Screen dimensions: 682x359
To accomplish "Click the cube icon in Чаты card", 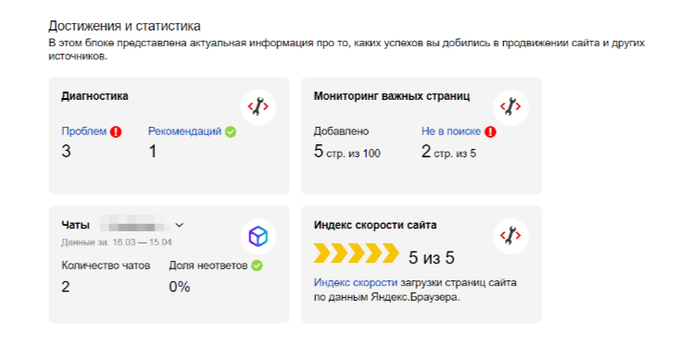I will pos(259,236).
